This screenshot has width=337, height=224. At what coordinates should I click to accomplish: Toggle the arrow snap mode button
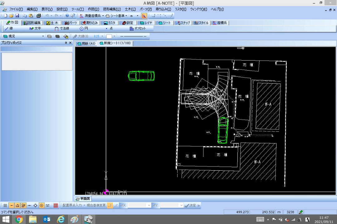tap(12, 206)
